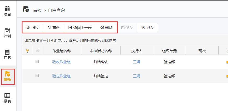Click the 另存 (Save as) button
The width and height of the screenshot is (228, 111).
tap(147, 28)
